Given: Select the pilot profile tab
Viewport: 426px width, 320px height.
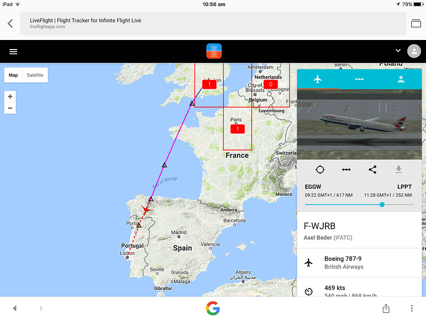Looking at the screenshot, I should [401, 79].
